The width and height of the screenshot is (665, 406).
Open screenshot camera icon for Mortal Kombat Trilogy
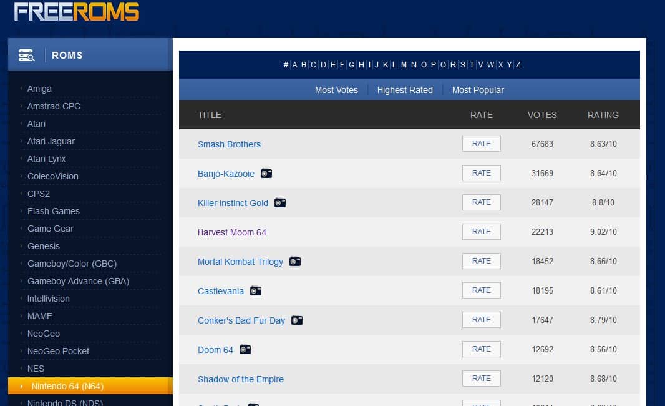[295, 262]
